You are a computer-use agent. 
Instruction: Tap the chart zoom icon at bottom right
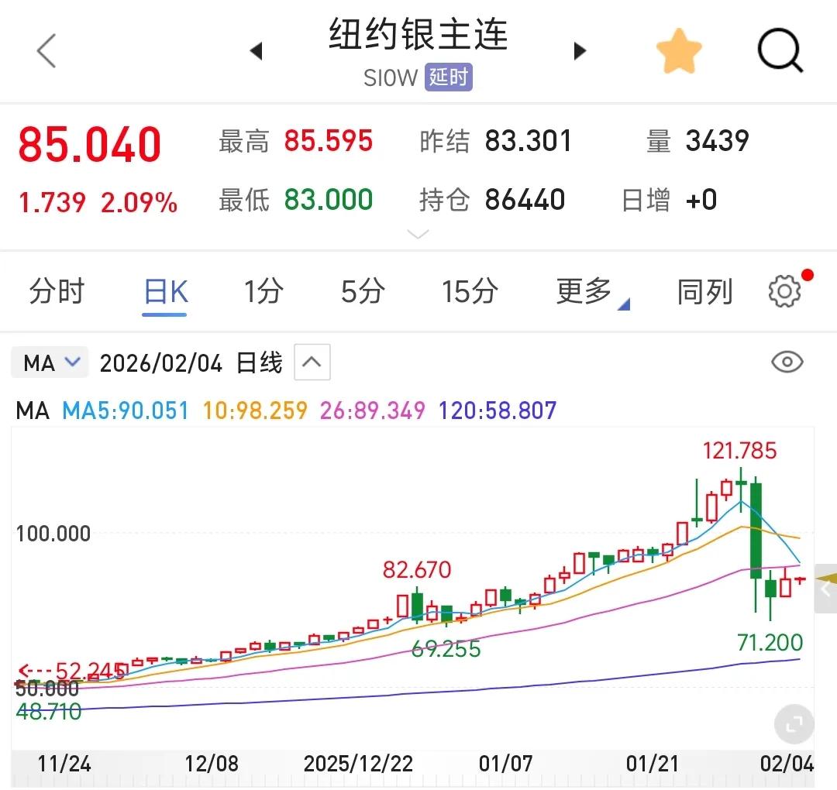click(x=794, y=724)
